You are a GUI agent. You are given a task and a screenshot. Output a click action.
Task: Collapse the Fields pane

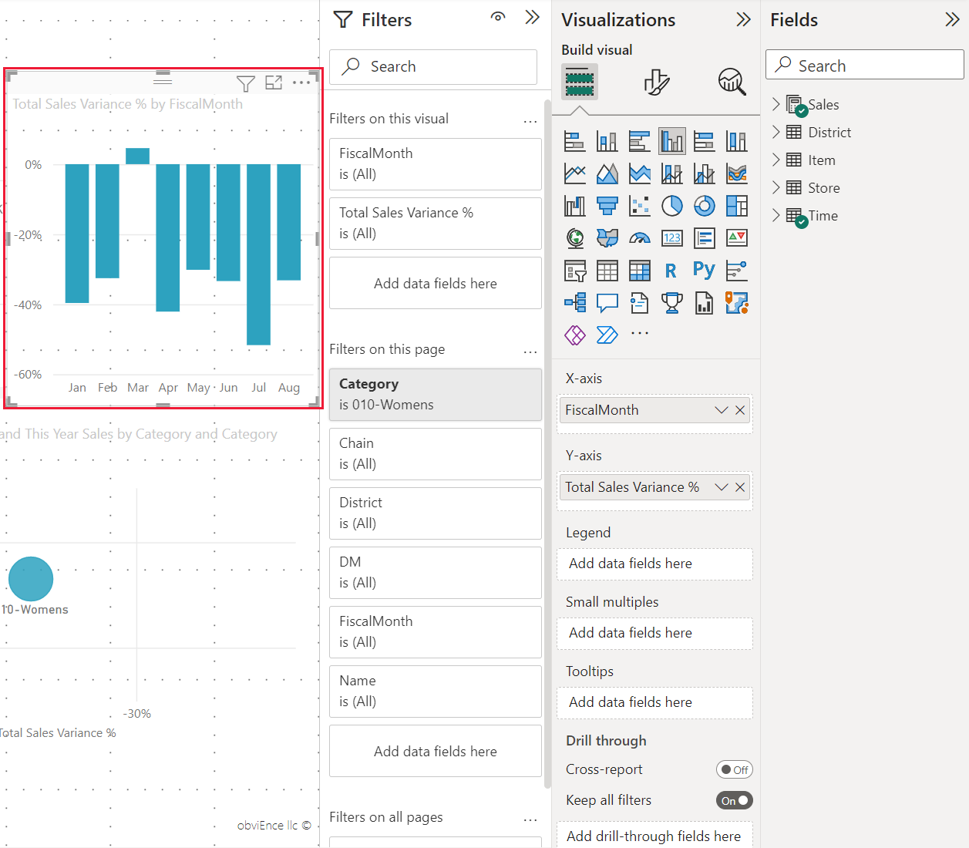[953, 19]
